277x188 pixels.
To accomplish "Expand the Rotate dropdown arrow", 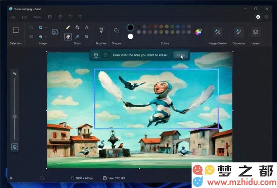I will (x=46, y=27).
